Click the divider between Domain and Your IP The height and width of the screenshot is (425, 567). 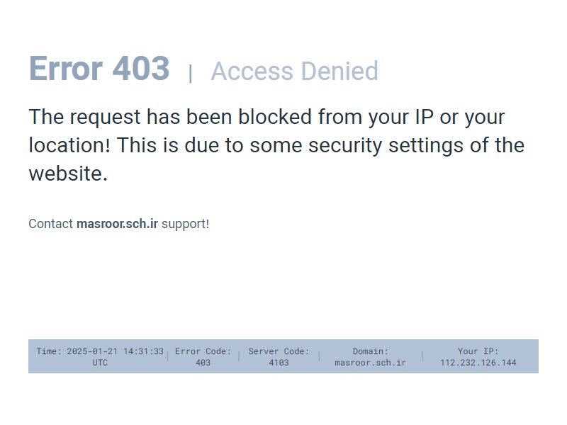coord(422,356)
